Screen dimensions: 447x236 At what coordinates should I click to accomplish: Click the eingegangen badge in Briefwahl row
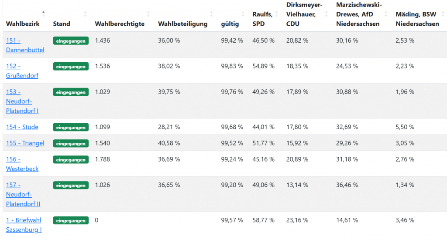[x=71, y=221]
